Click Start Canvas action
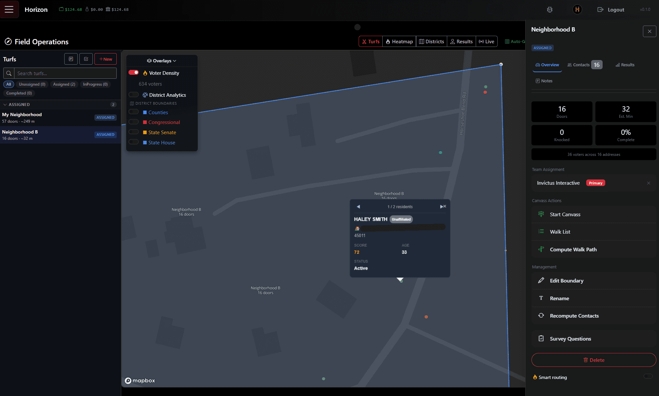Screen dimensions: 659x396 click(565, 215)
